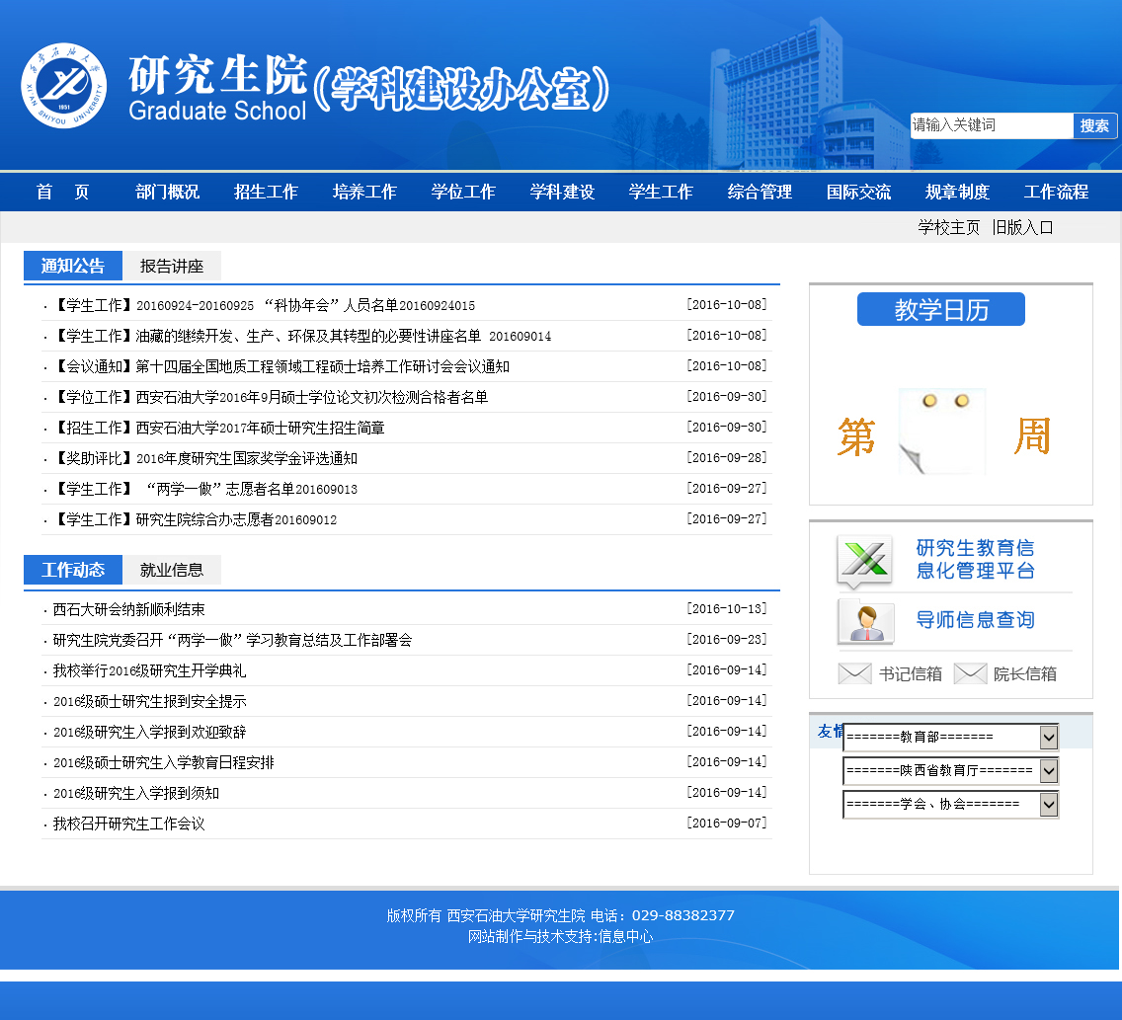Open the 研究生教育信息化管理平台 icon

[x=864, y=561]
